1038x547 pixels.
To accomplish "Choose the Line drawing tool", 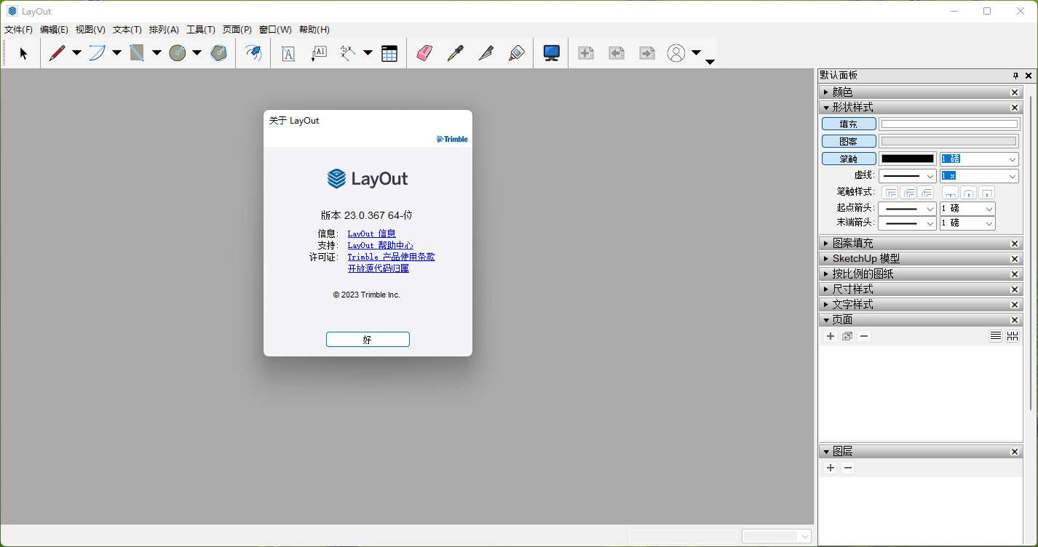I will 57,53.
